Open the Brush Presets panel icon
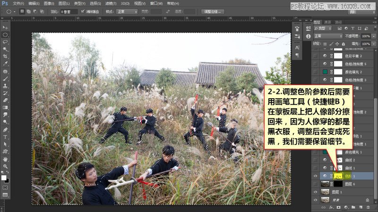378x212 pixels. coord(297,36)
